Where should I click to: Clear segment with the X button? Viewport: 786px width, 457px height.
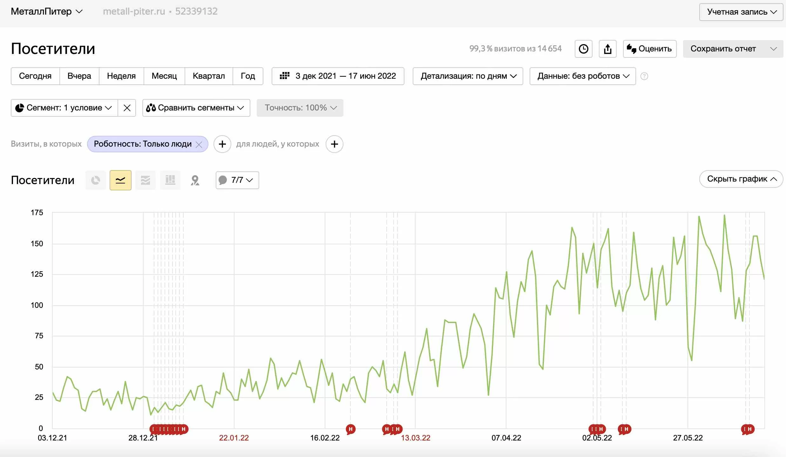click(x=127, y=108)
